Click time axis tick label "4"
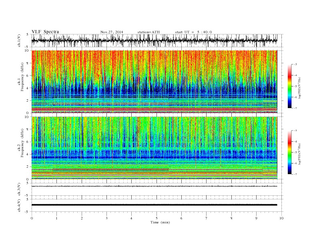Viewport: 317px width, 245px height. (132, 218)
